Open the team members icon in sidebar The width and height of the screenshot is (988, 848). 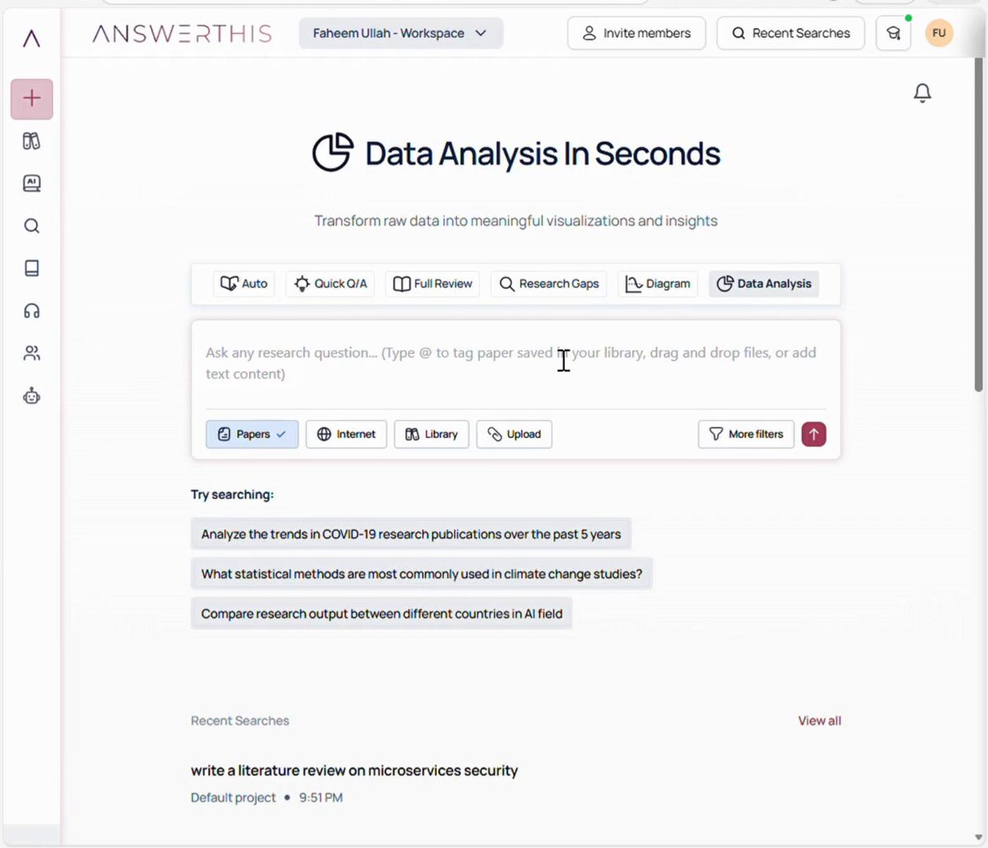(x=32, y=353)
